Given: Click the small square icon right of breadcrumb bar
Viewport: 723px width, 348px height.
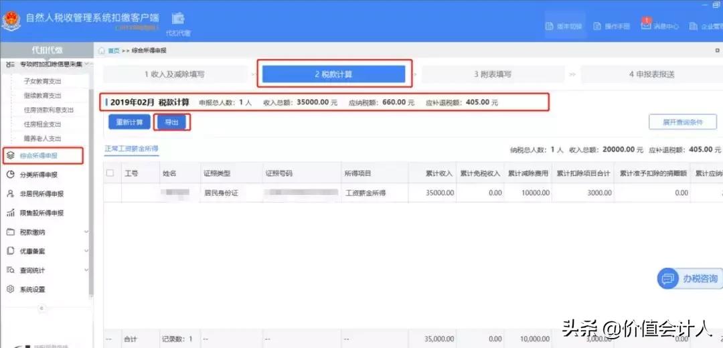Looking at the screenshot, I should pyautogui.click(x=717, y=50).
